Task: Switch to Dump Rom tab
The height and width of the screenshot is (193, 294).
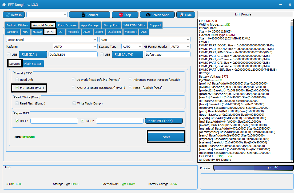Action: 111,25
